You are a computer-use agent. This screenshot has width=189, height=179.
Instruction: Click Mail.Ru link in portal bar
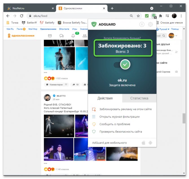pyautogui.click(x=10, y=29)
